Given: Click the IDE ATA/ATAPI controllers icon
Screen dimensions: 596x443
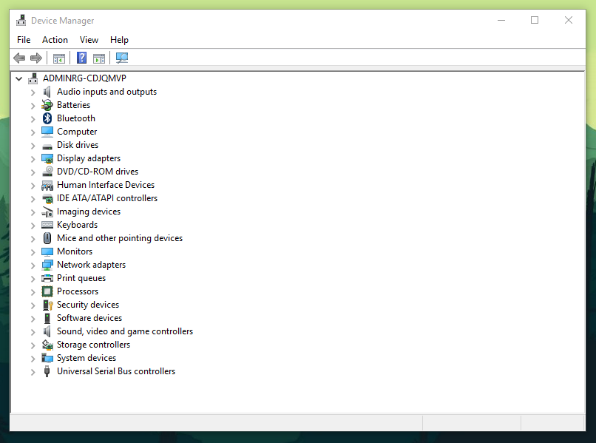Looking at the screenshot, I should point(47,198).
